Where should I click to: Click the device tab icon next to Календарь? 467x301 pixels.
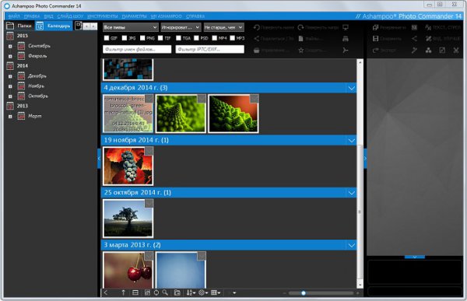coord(78,26)
